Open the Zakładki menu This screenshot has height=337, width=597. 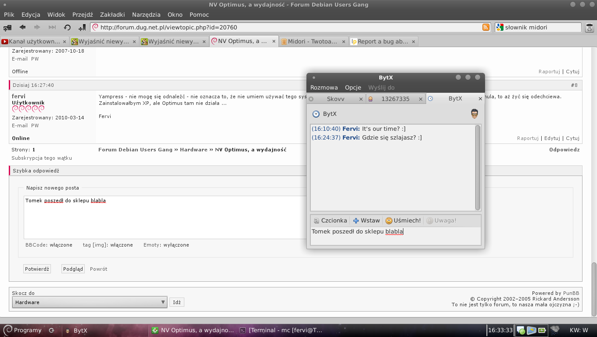pos(112,14)
